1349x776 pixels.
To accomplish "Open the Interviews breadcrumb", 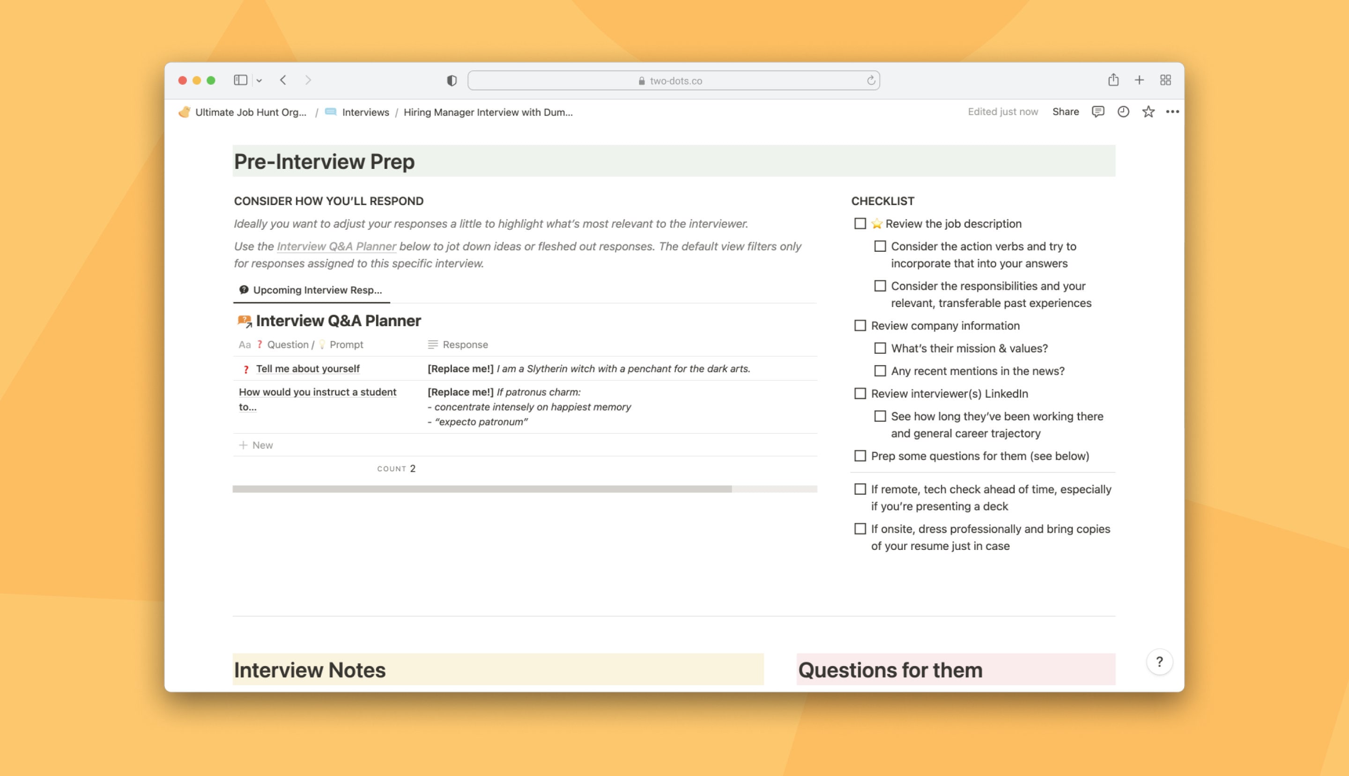I will 365,112.
